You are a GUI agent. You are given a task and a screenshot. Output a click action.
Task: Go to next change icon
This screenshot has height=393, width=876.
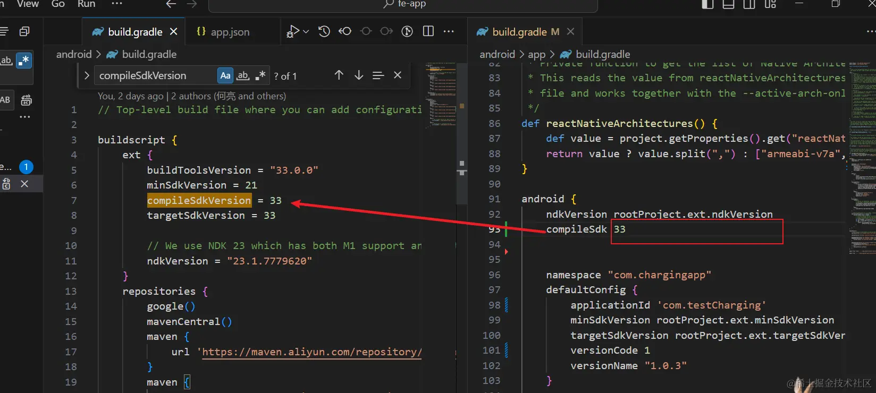386,31
